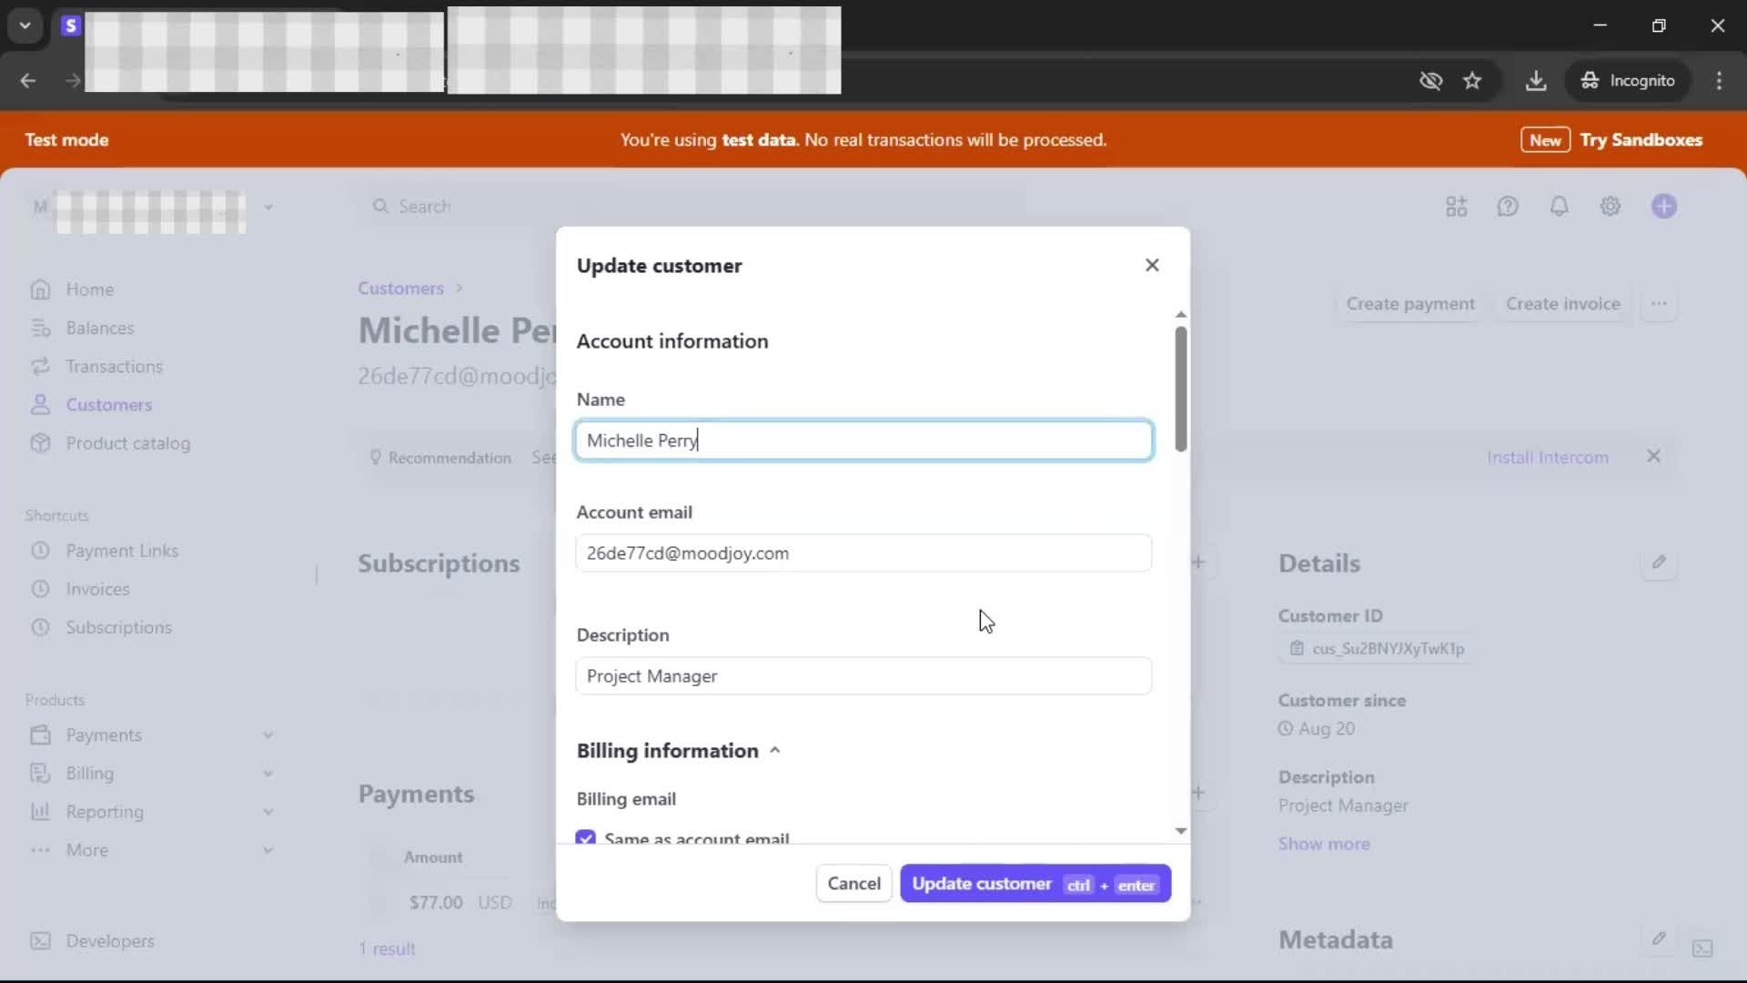Expand the Payments sidebar menu
Image resolution: width=1747 pixels, height=983 pixels.
coord(268,735)
